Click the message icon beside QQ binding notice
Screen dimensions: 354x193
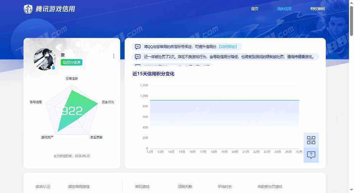tap(137, 47)
